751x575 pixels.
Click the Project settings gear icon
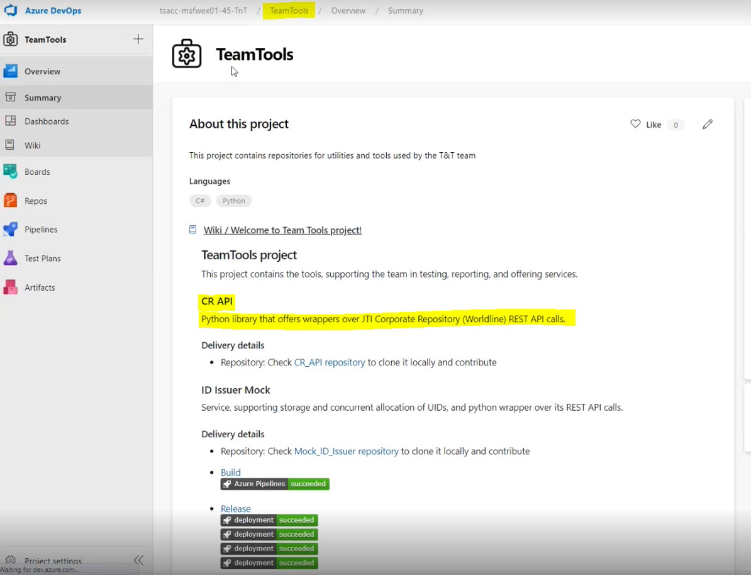click(11, 560)
